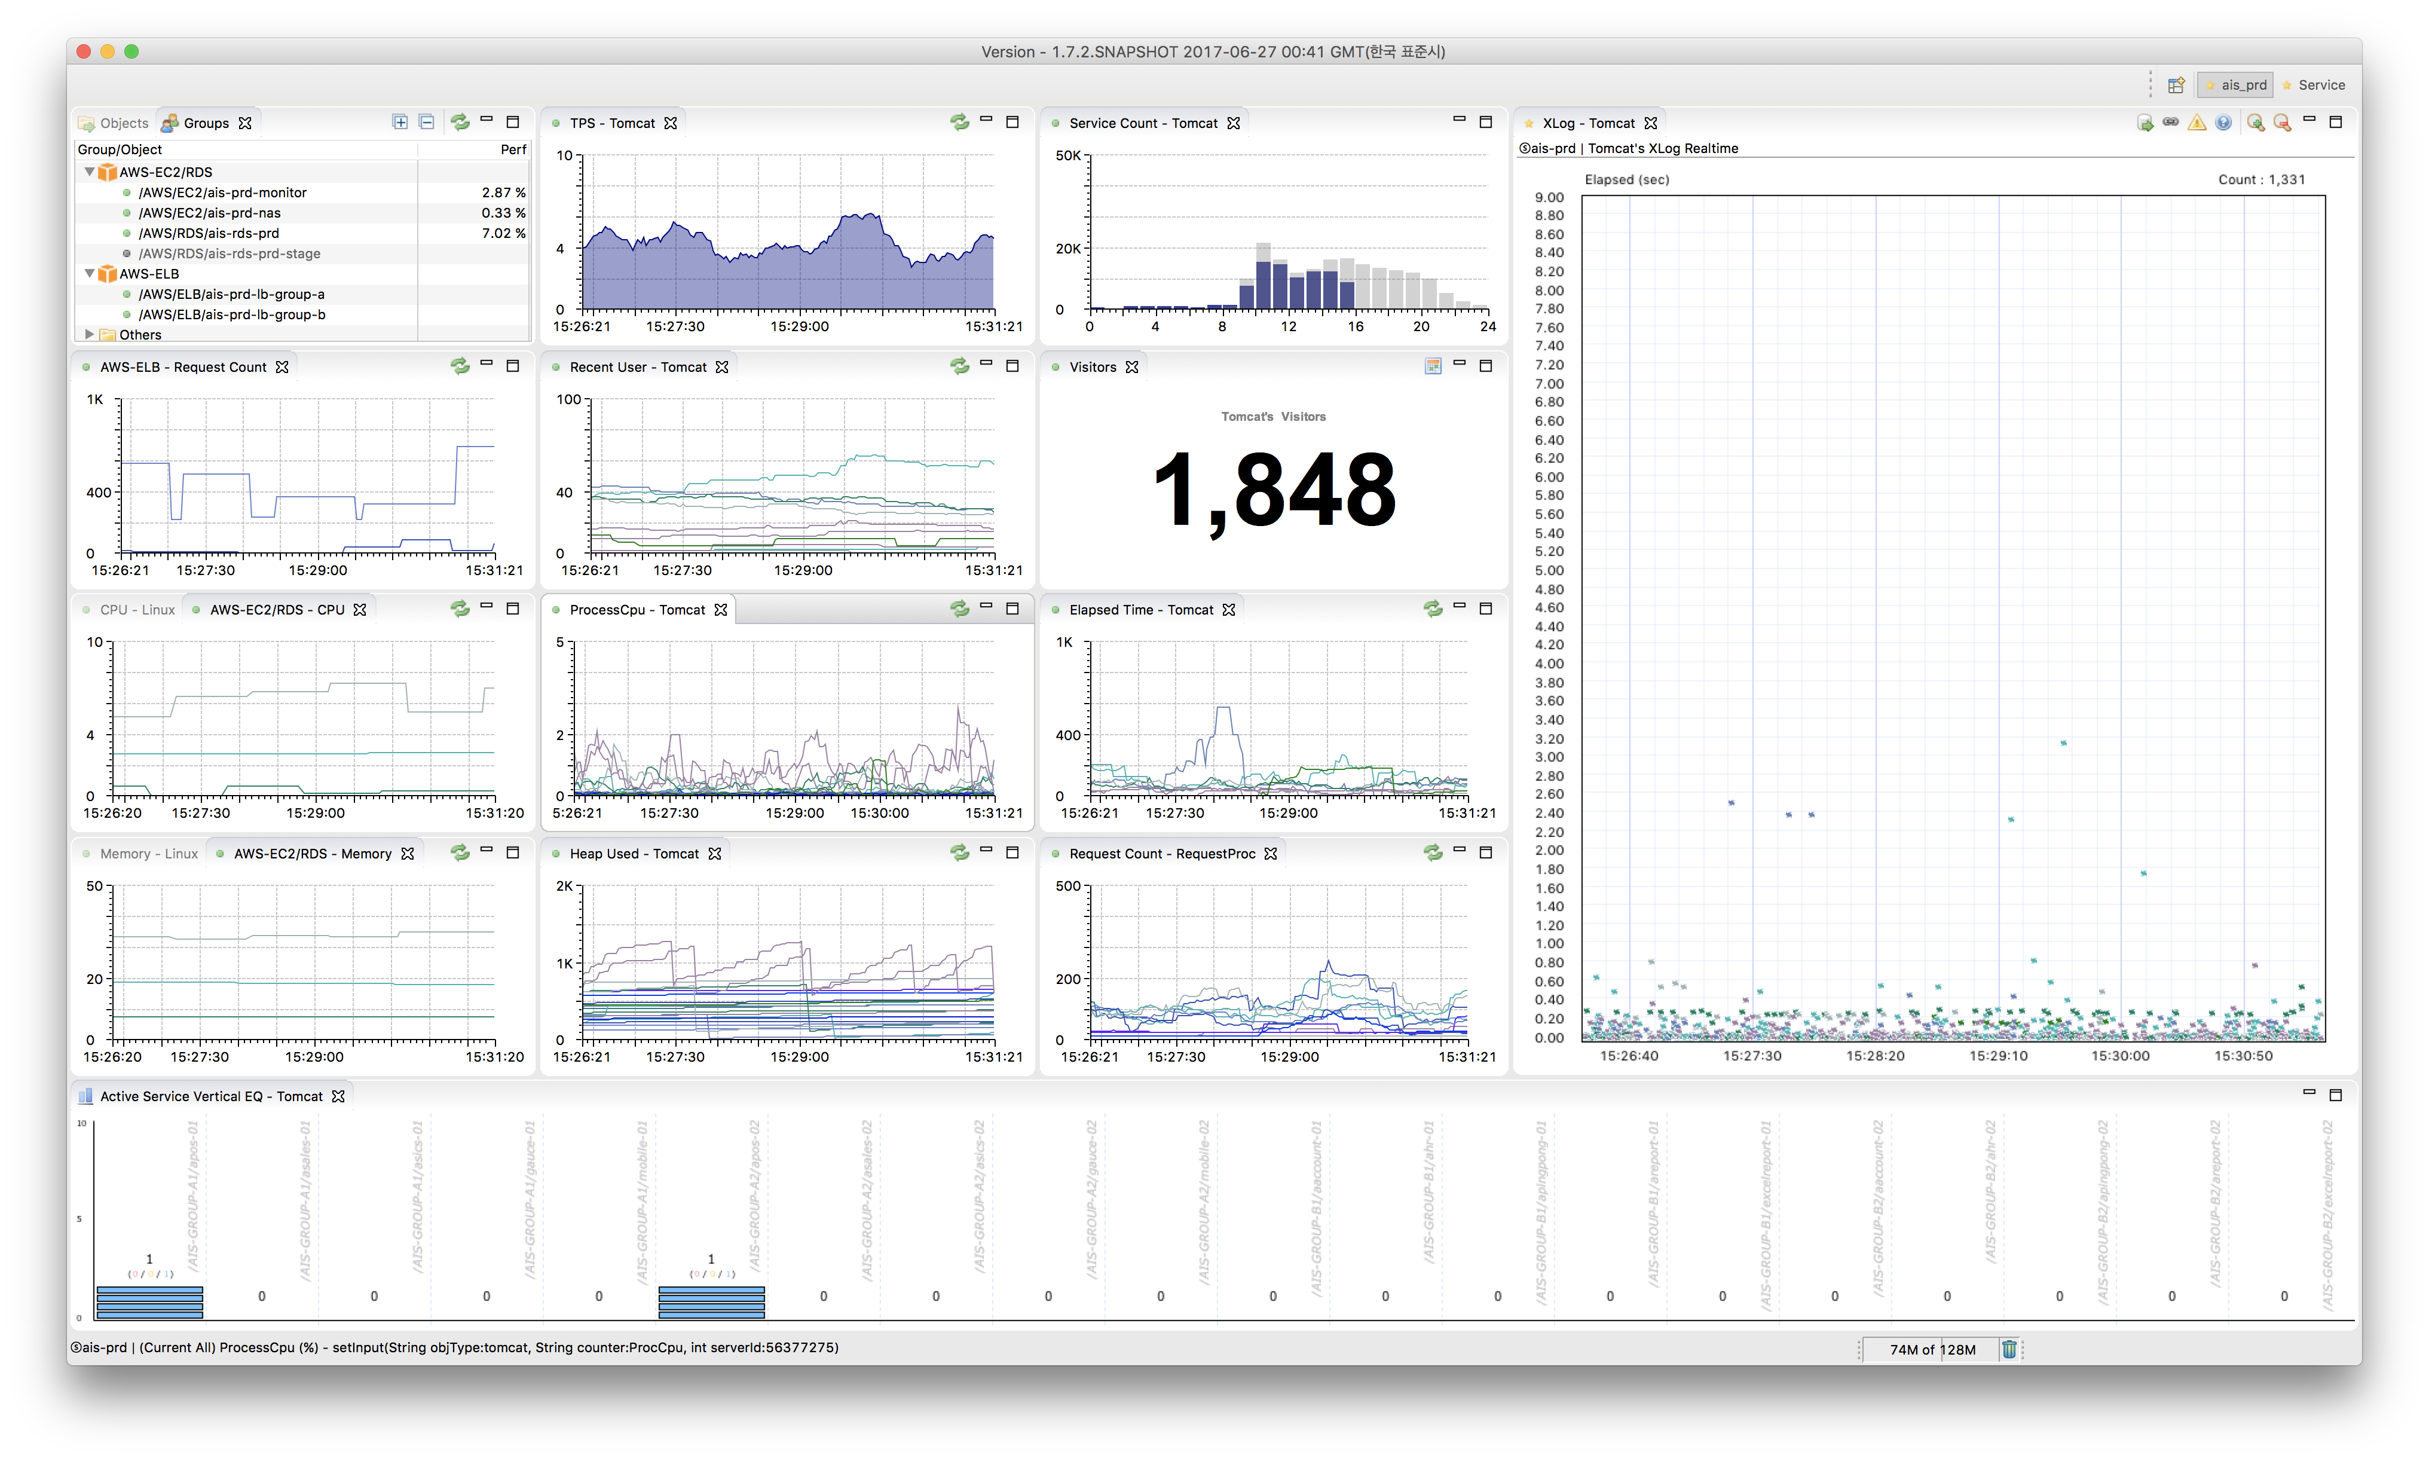
Task: Collapse the AWS-EC2/RDS group
Action: coord(90,172)
